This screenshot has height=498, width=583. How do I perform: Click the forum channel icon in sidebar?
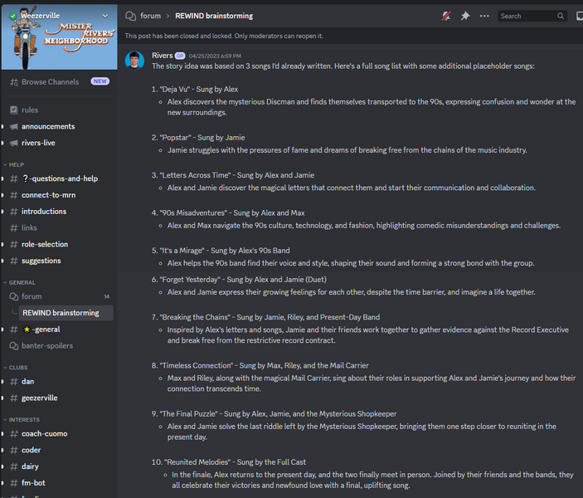pos(13,296)
